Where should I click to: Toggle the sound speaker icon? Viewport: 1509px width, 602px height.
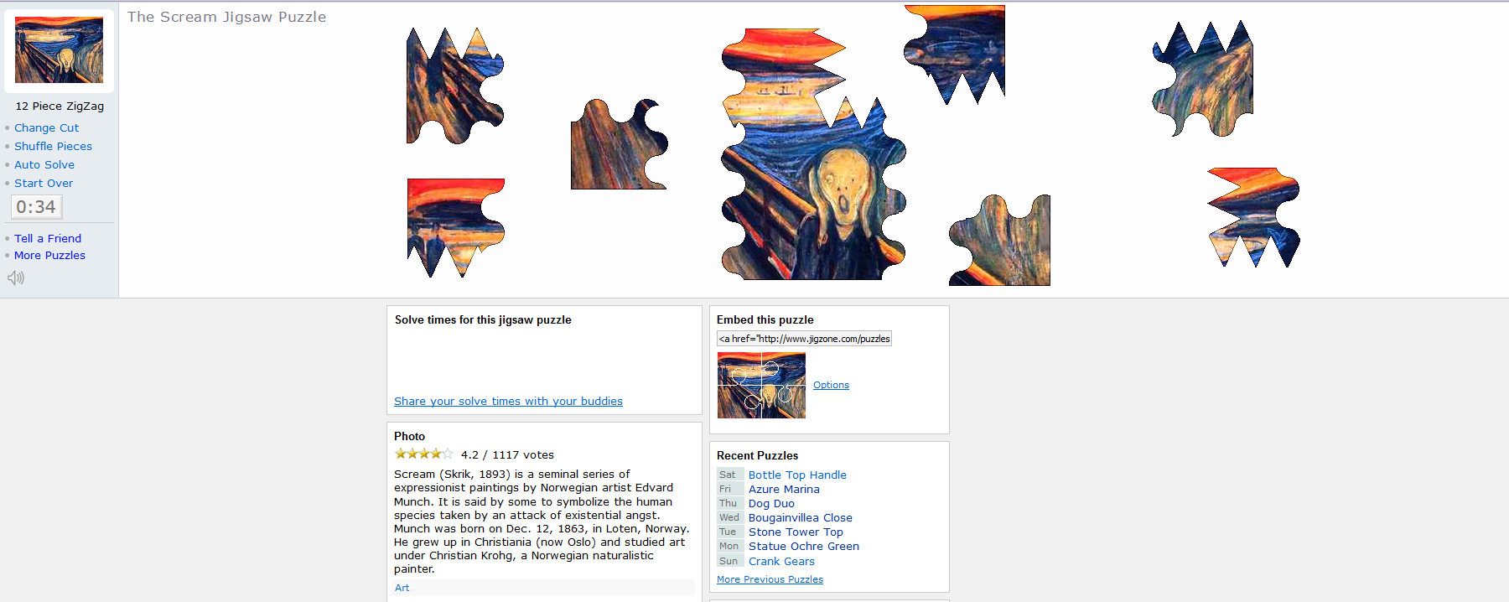click(16, 278)
